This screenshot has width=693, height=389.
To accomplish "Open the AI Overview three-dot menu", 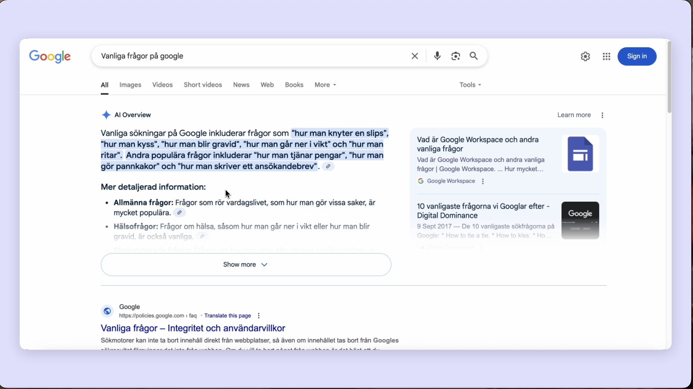I will 602,115.
